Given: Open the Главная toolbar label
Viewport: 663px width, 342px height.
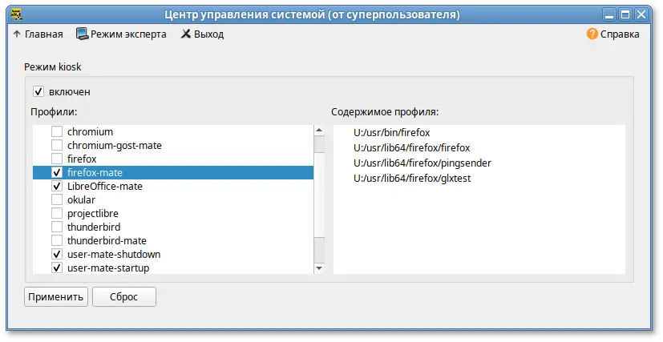Looking at the screenshot, I should coord(43,34).
